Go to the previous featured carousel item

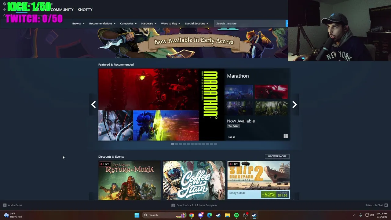coord(93,105)
